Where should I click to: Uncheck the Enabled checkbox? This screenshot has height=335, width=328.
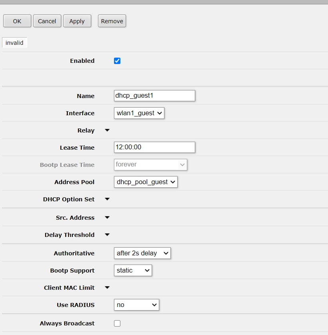[117, 61]
